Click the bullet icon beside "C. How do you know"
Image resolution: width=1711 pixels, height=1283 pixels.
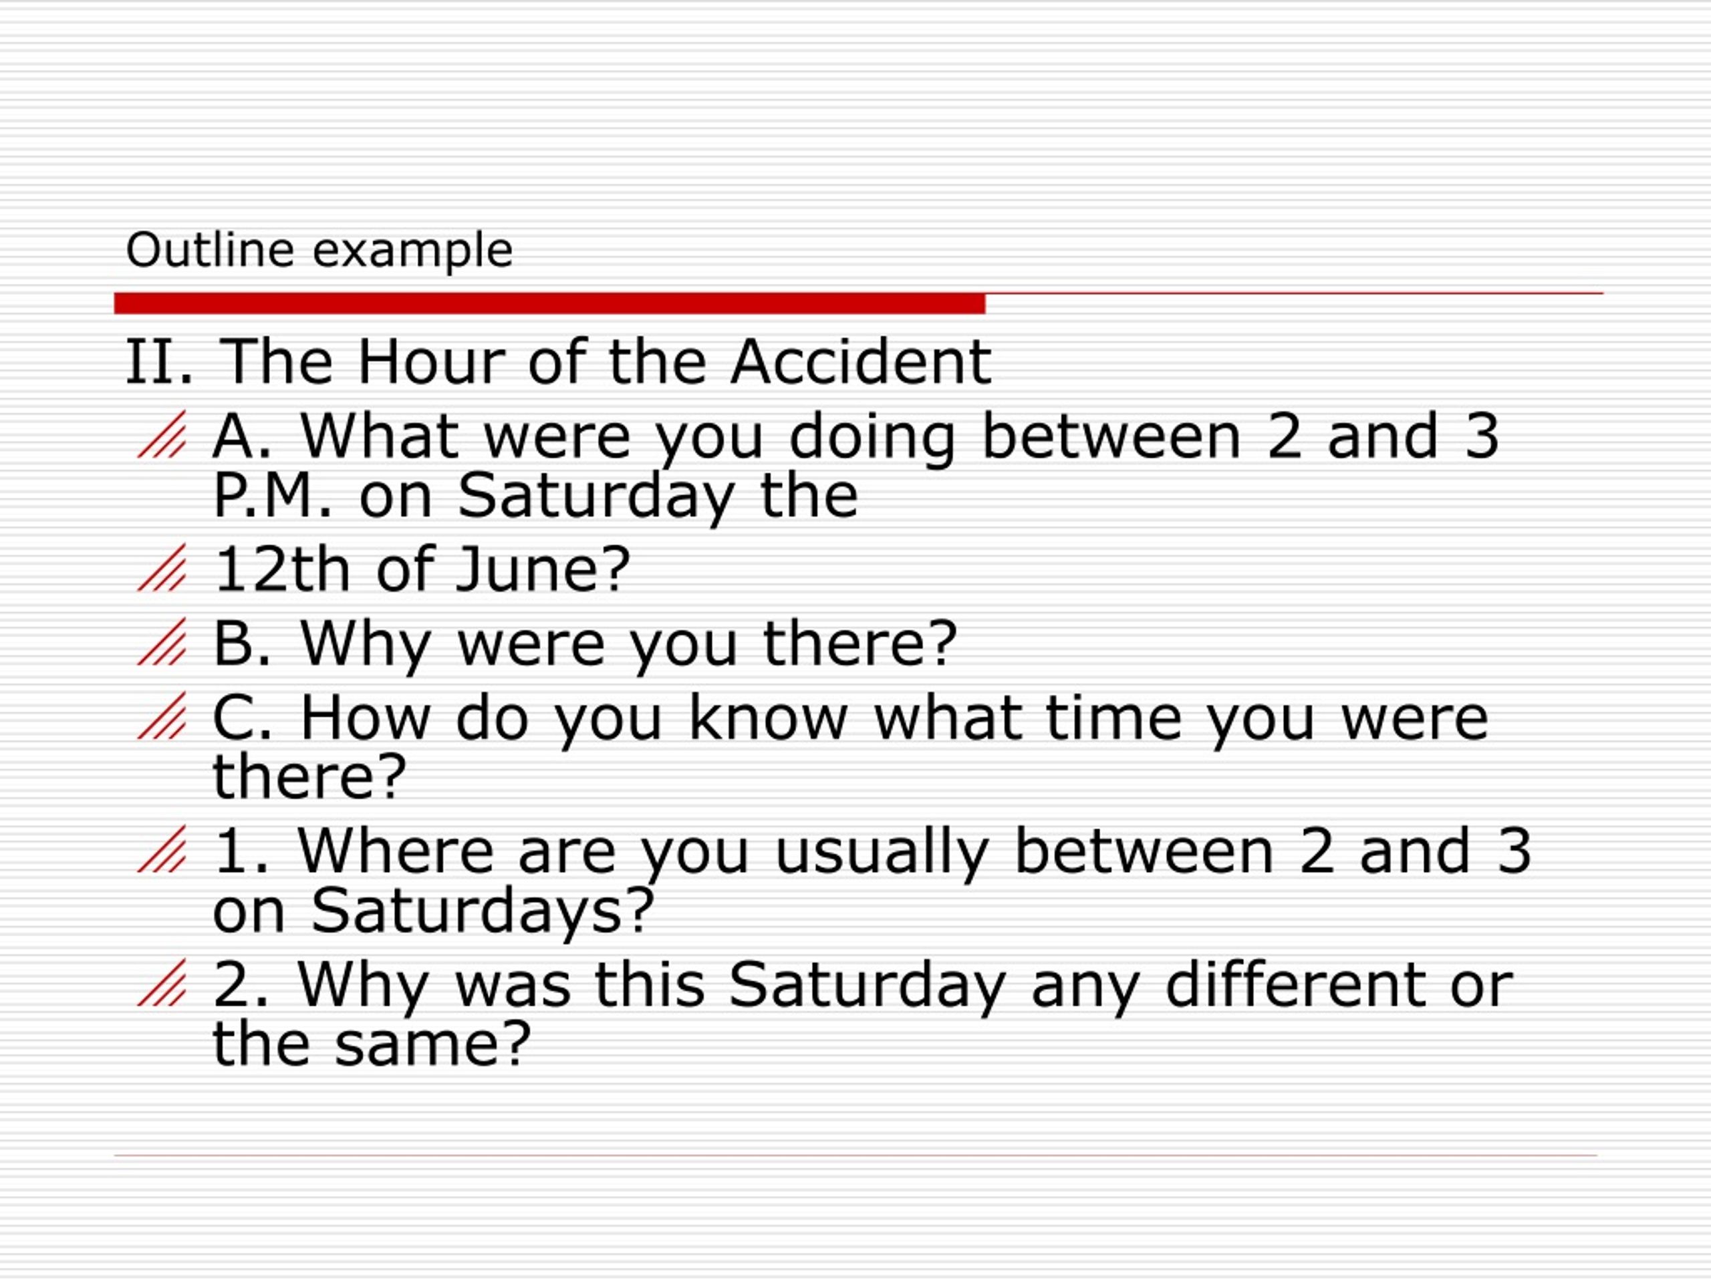tap(162, 716)
